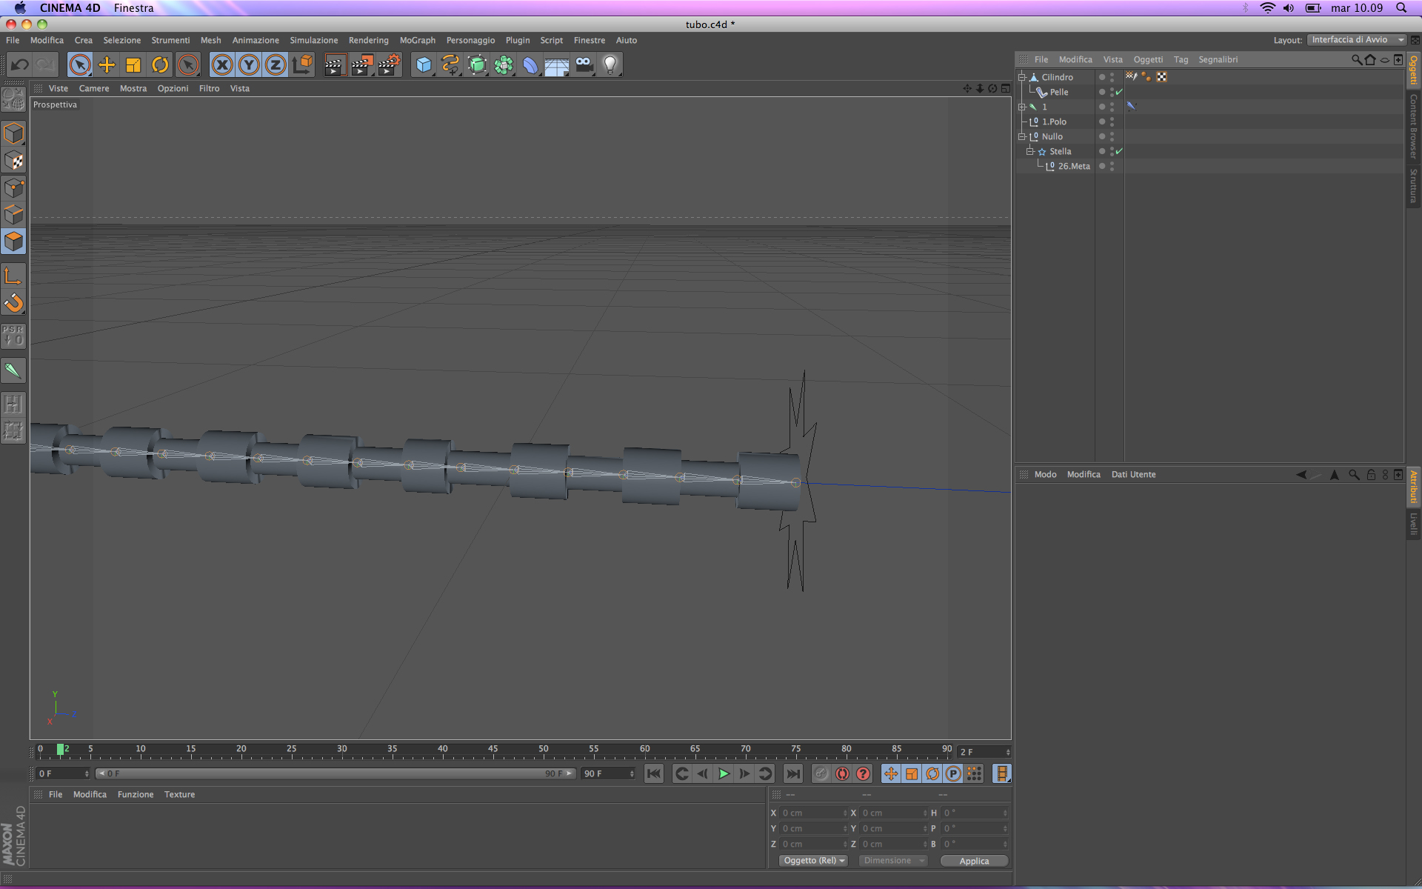Add a Cube primitive object
Image resolution: width=1422 pixels, height=889 pixels.
tap(423, 65)
